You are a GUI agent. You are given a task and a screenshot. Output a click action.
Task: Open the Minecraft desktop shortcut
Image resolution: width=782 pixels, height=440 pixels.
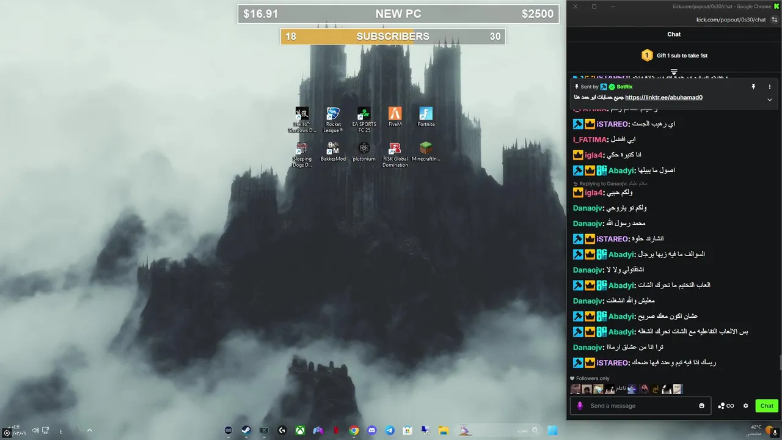tap(426, 152)
